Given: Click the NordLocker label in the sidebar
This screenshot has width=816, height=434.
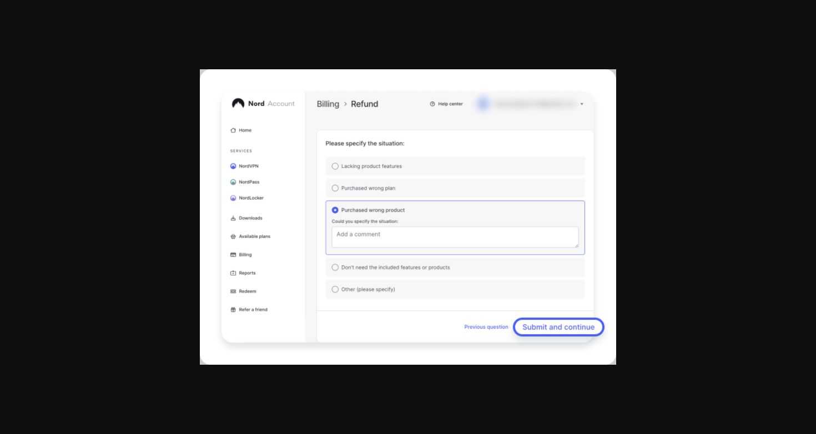Looking at the screenshot, I should 251,198.
